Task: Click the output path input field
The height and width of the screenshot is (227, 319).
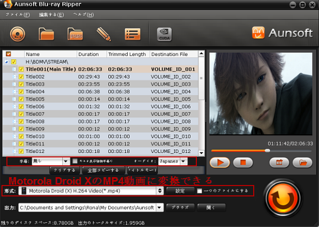Action: [x=87, y=208]
